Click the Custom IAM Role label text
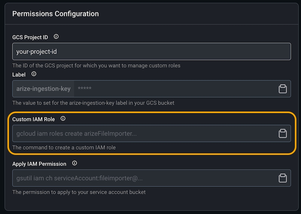Screen dimensions: 301x214 click(33, 119)
